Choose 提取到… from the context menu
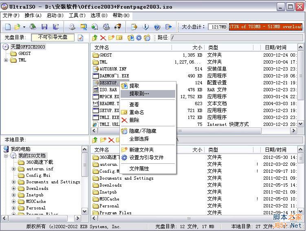This screenshot has height=231, width=306. (x=148, y=94)
